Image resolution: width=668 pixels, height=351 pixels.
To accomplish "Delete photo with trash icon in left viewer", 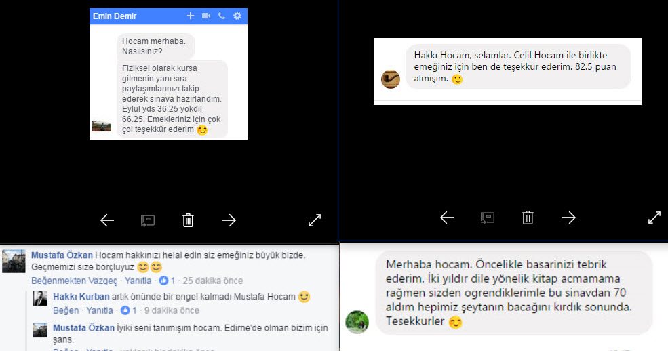I will [x=188, y=220].
